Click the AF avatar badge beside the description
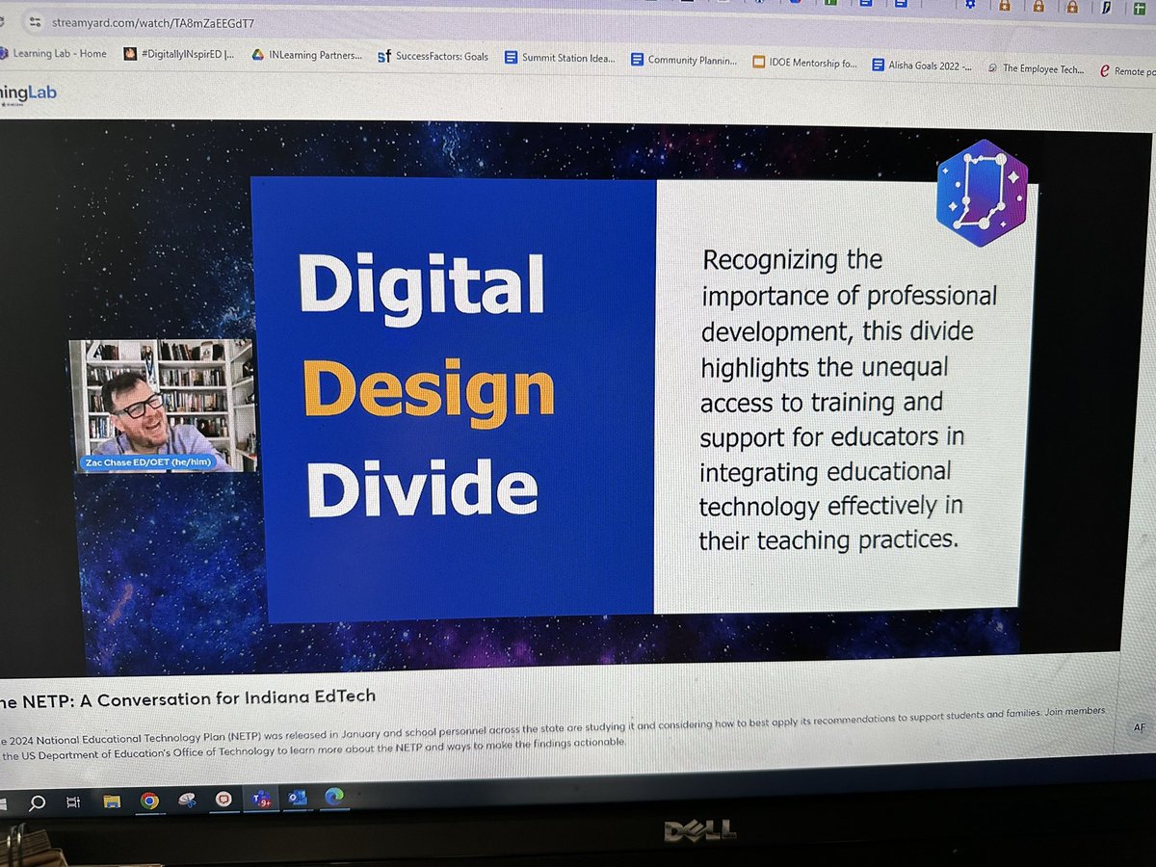1156x867 pixels. pyautogui.click(x=1139, y=728)
